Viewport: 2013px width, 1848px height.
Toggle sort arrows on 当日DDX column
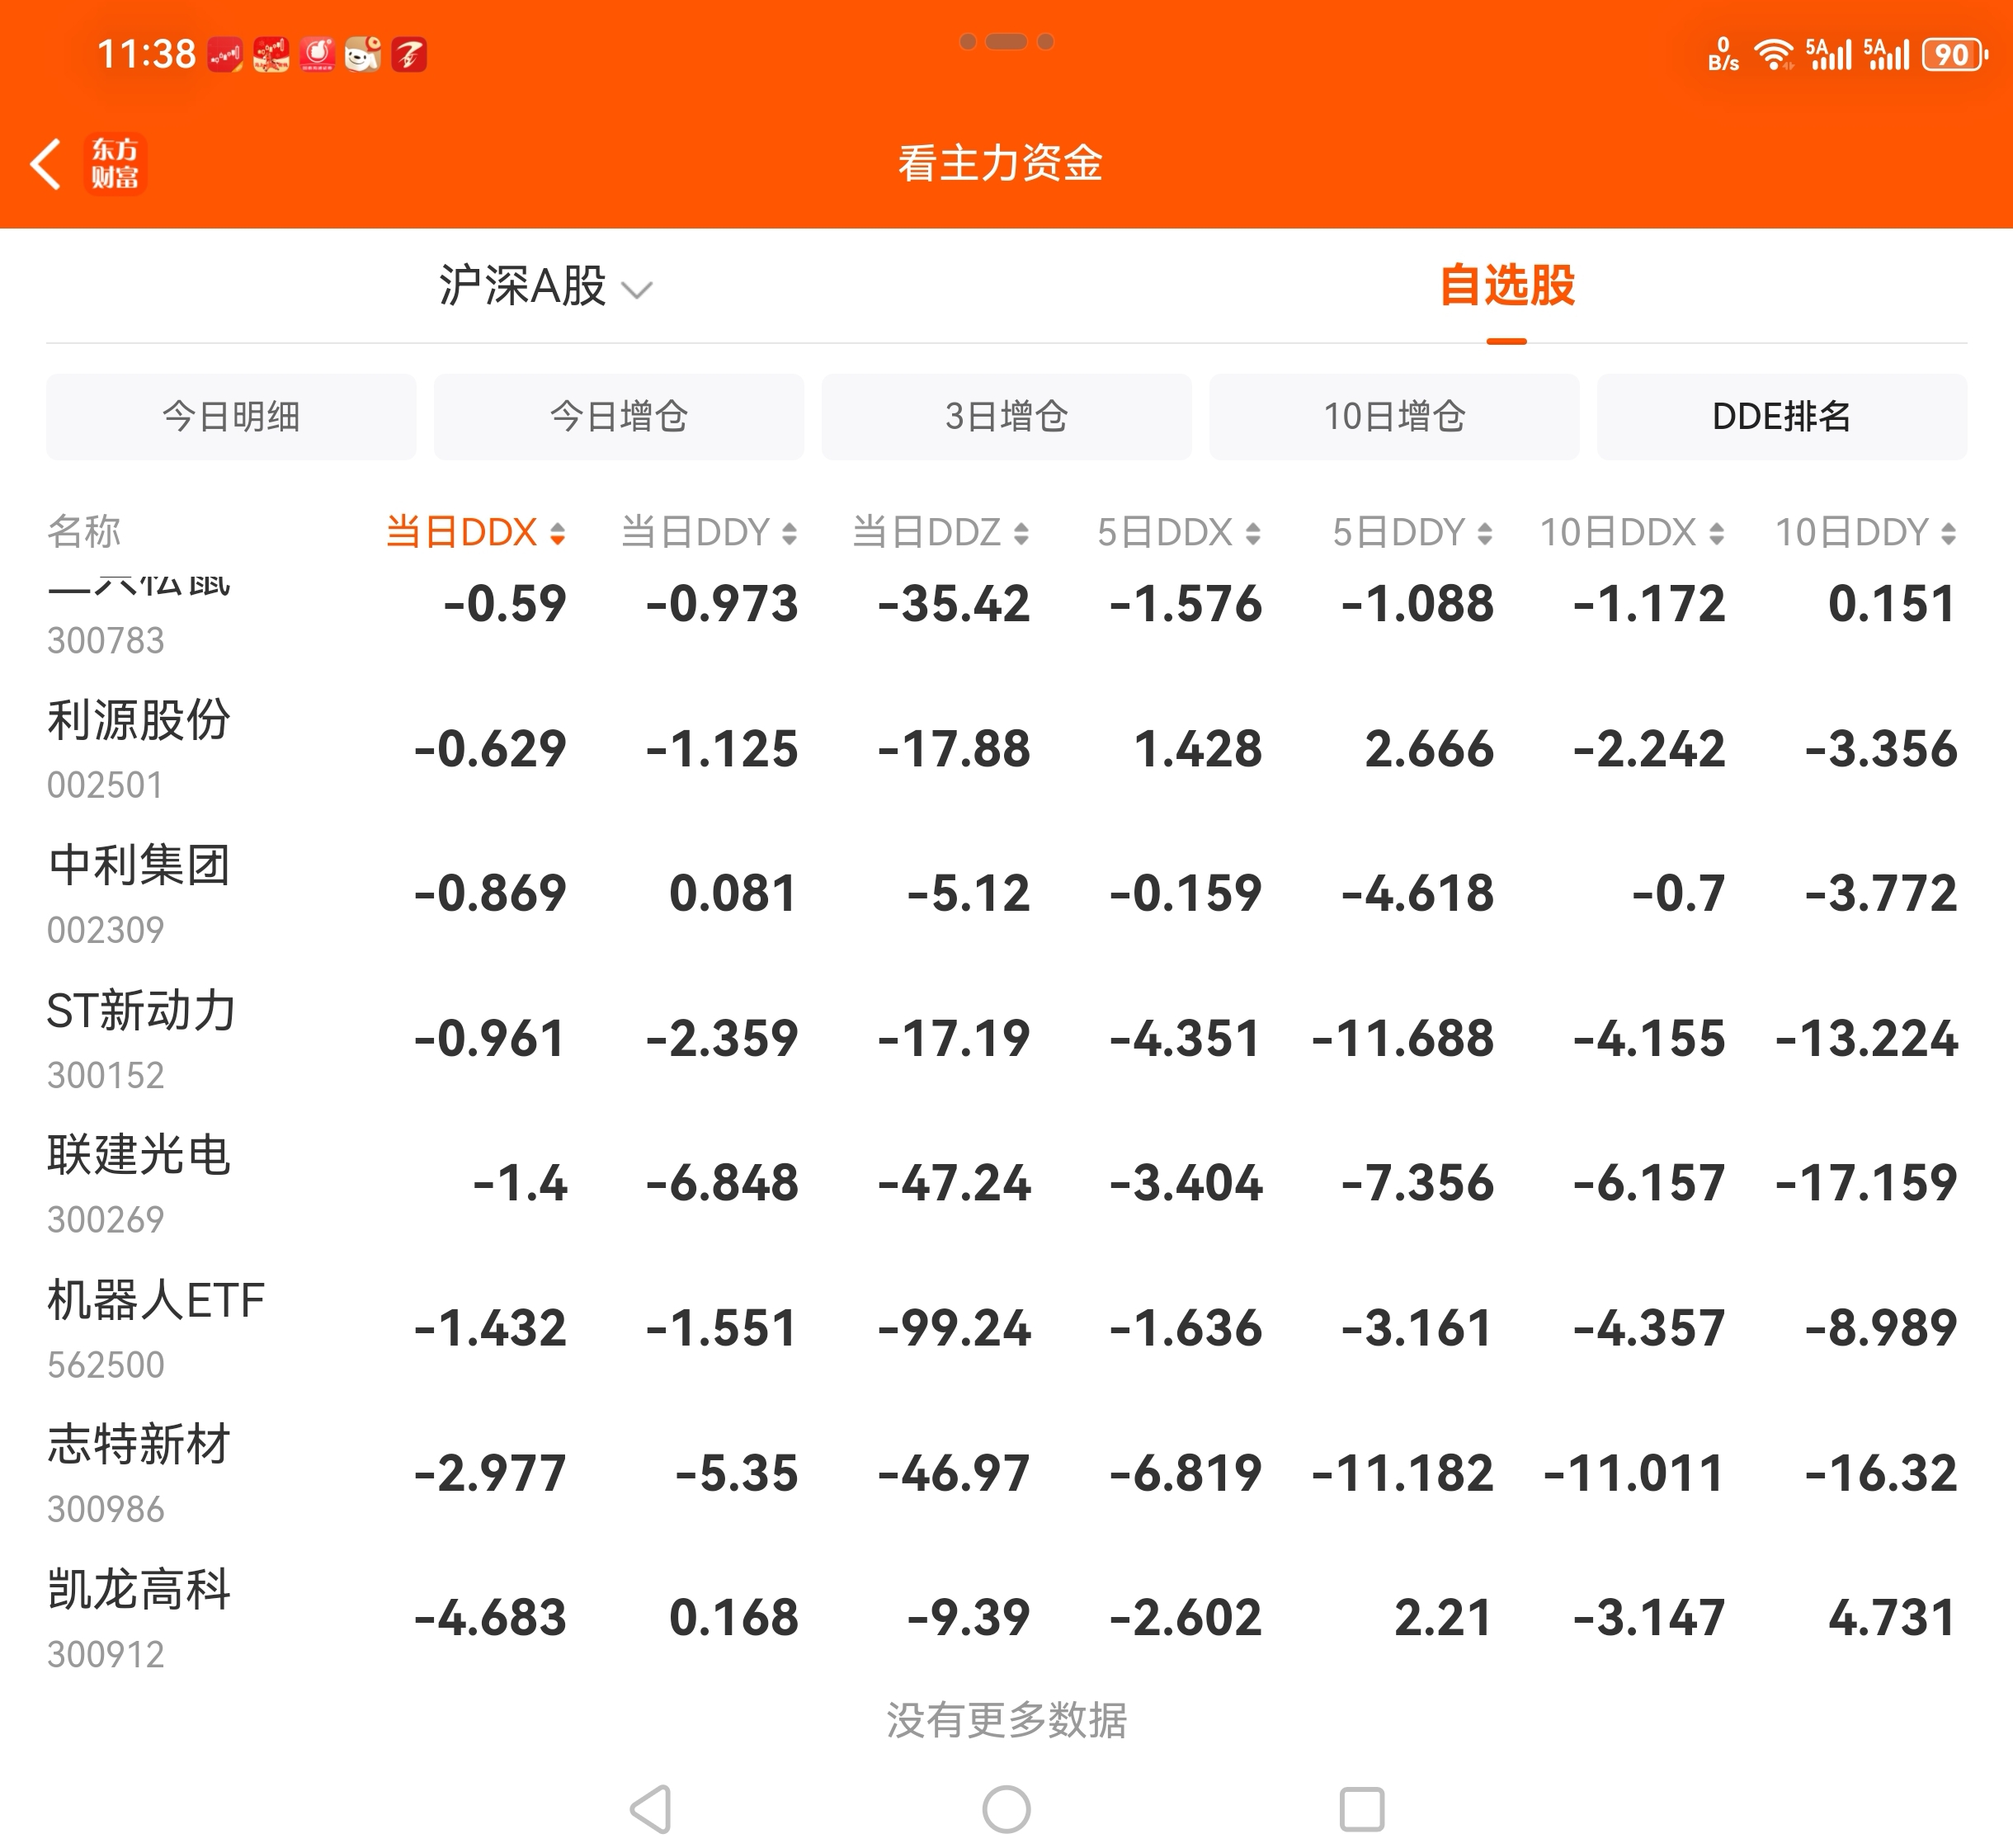tap(557, 533)
